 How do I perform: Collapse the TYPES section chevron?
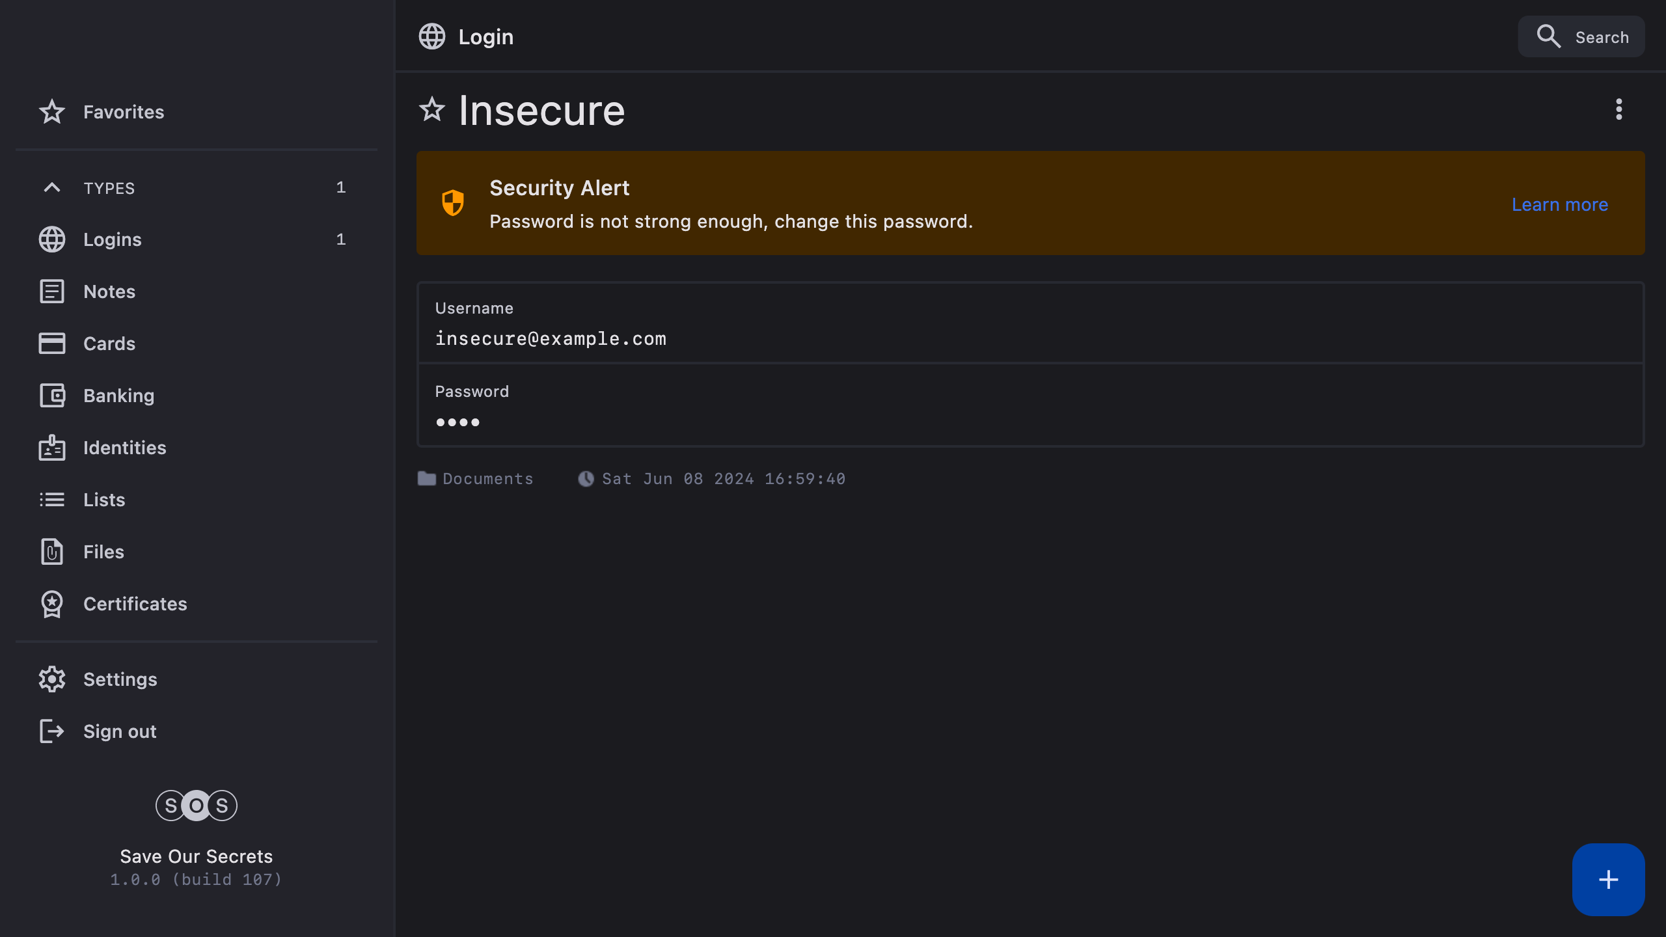[52, 187]
